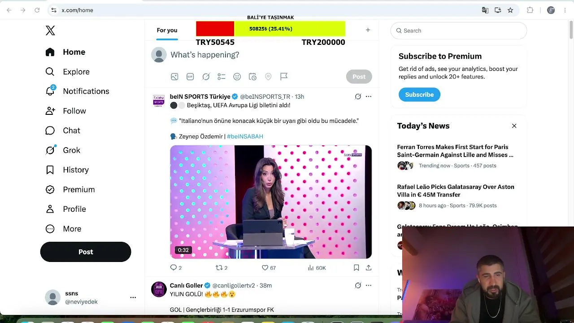
Task: Click the flag icon in the composer
Action: (284, 77)
